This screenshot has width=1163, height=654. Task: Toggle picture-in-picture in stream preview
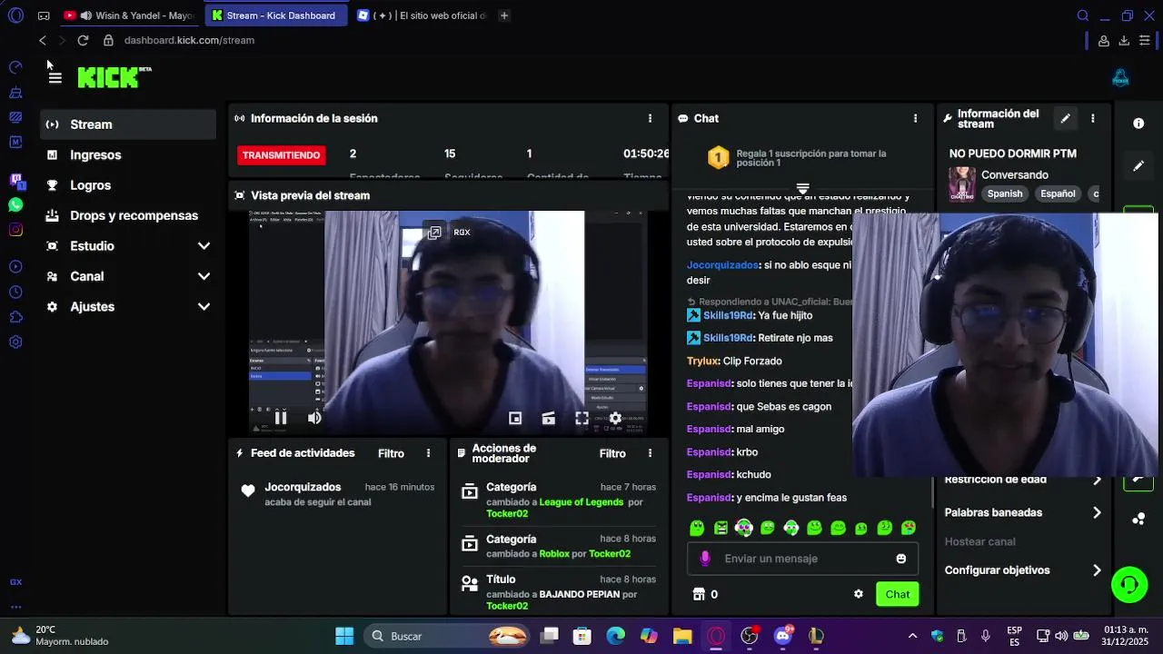pos(515,418)
